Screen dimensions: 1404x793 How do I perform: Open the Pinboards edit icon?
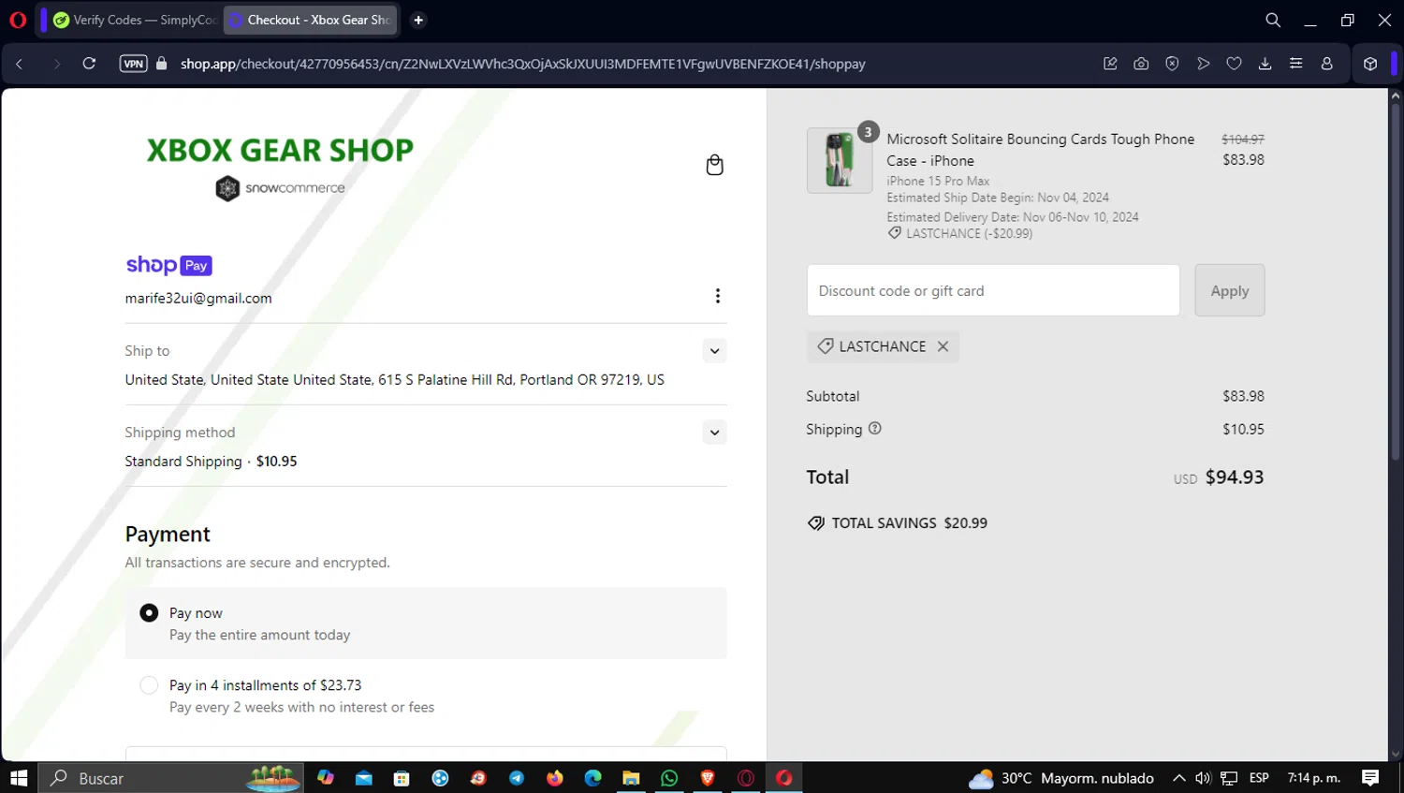[x=1110, y=64]
